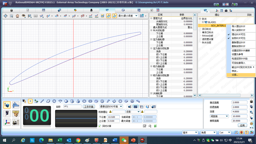
Task: Collapse the 厚度方式 section
Action: 151,18
